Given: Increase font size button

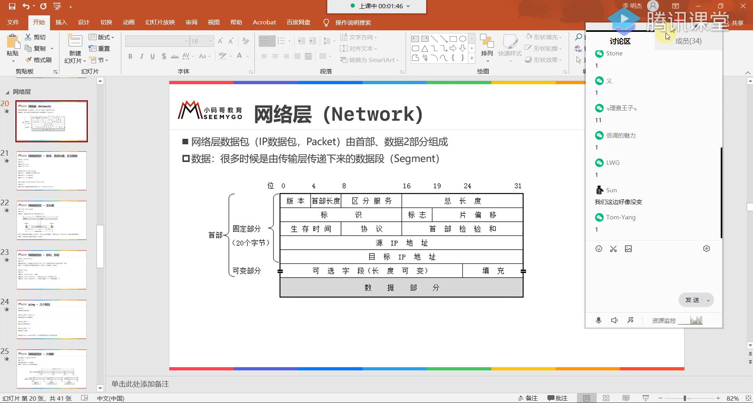Looking at the screenshot, I should click(x=220, y=41).
